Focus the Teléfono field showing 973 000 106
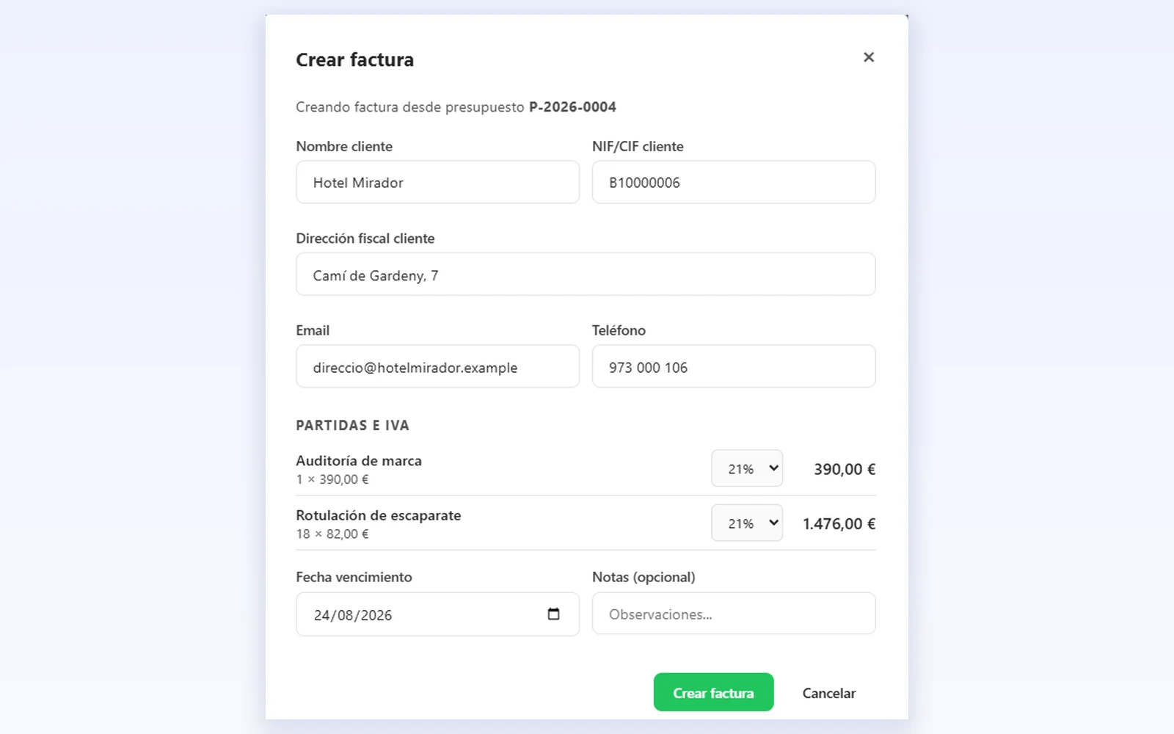 [x=734, y=366]
